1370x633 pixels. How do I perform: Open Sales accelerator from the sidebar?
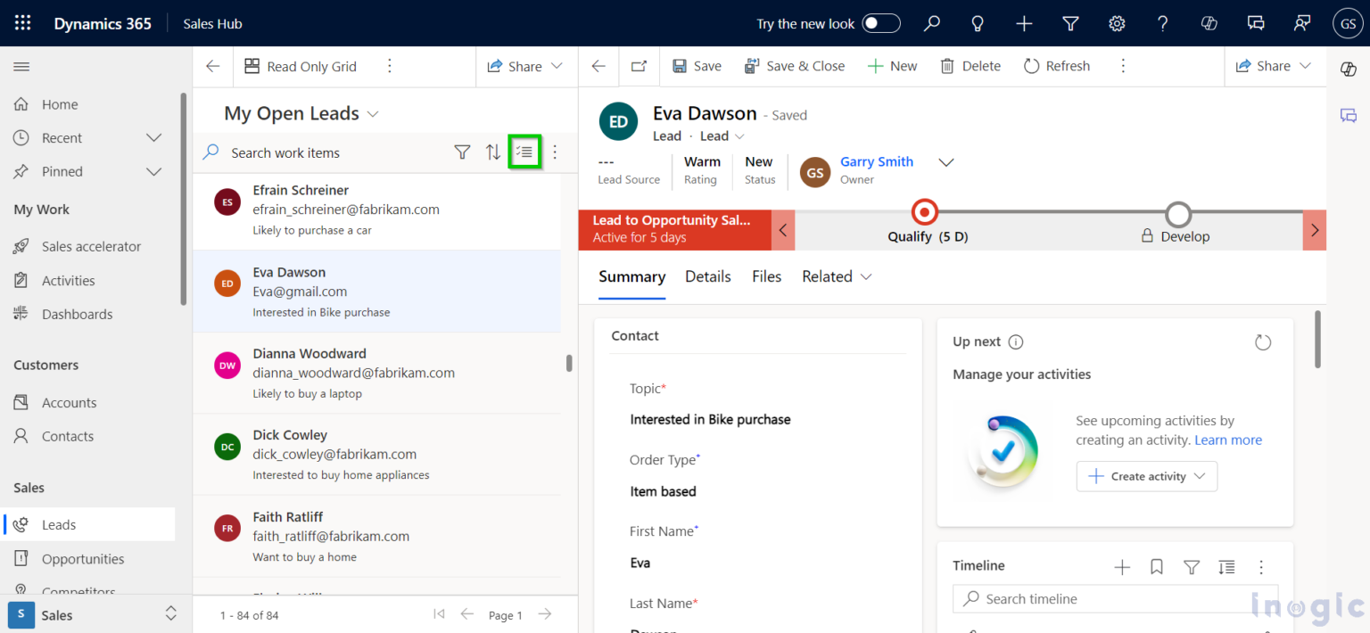tap(91, 246)
